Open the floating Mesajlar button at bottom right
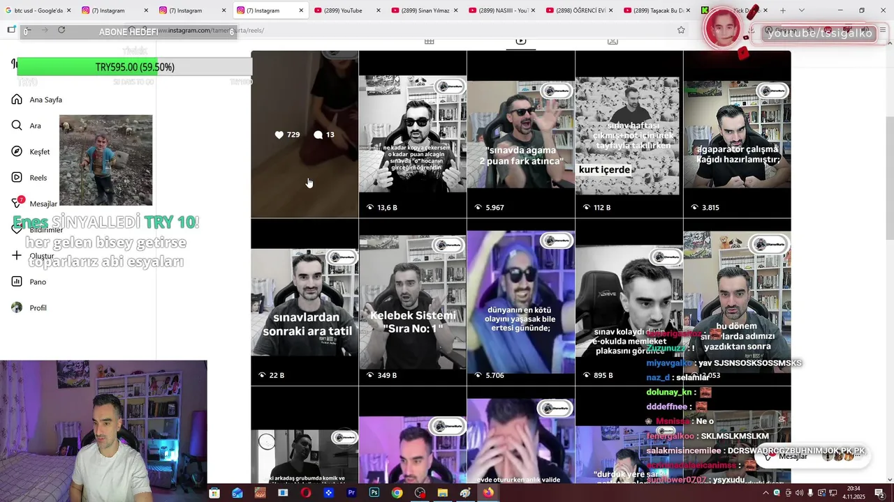The width and height of the screenshot is (894, 502). (x=812, y=456)
